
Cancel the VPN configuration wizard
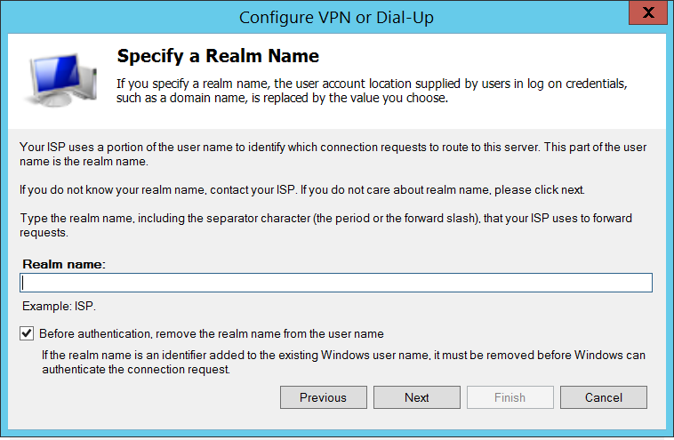tap(603, 397)
